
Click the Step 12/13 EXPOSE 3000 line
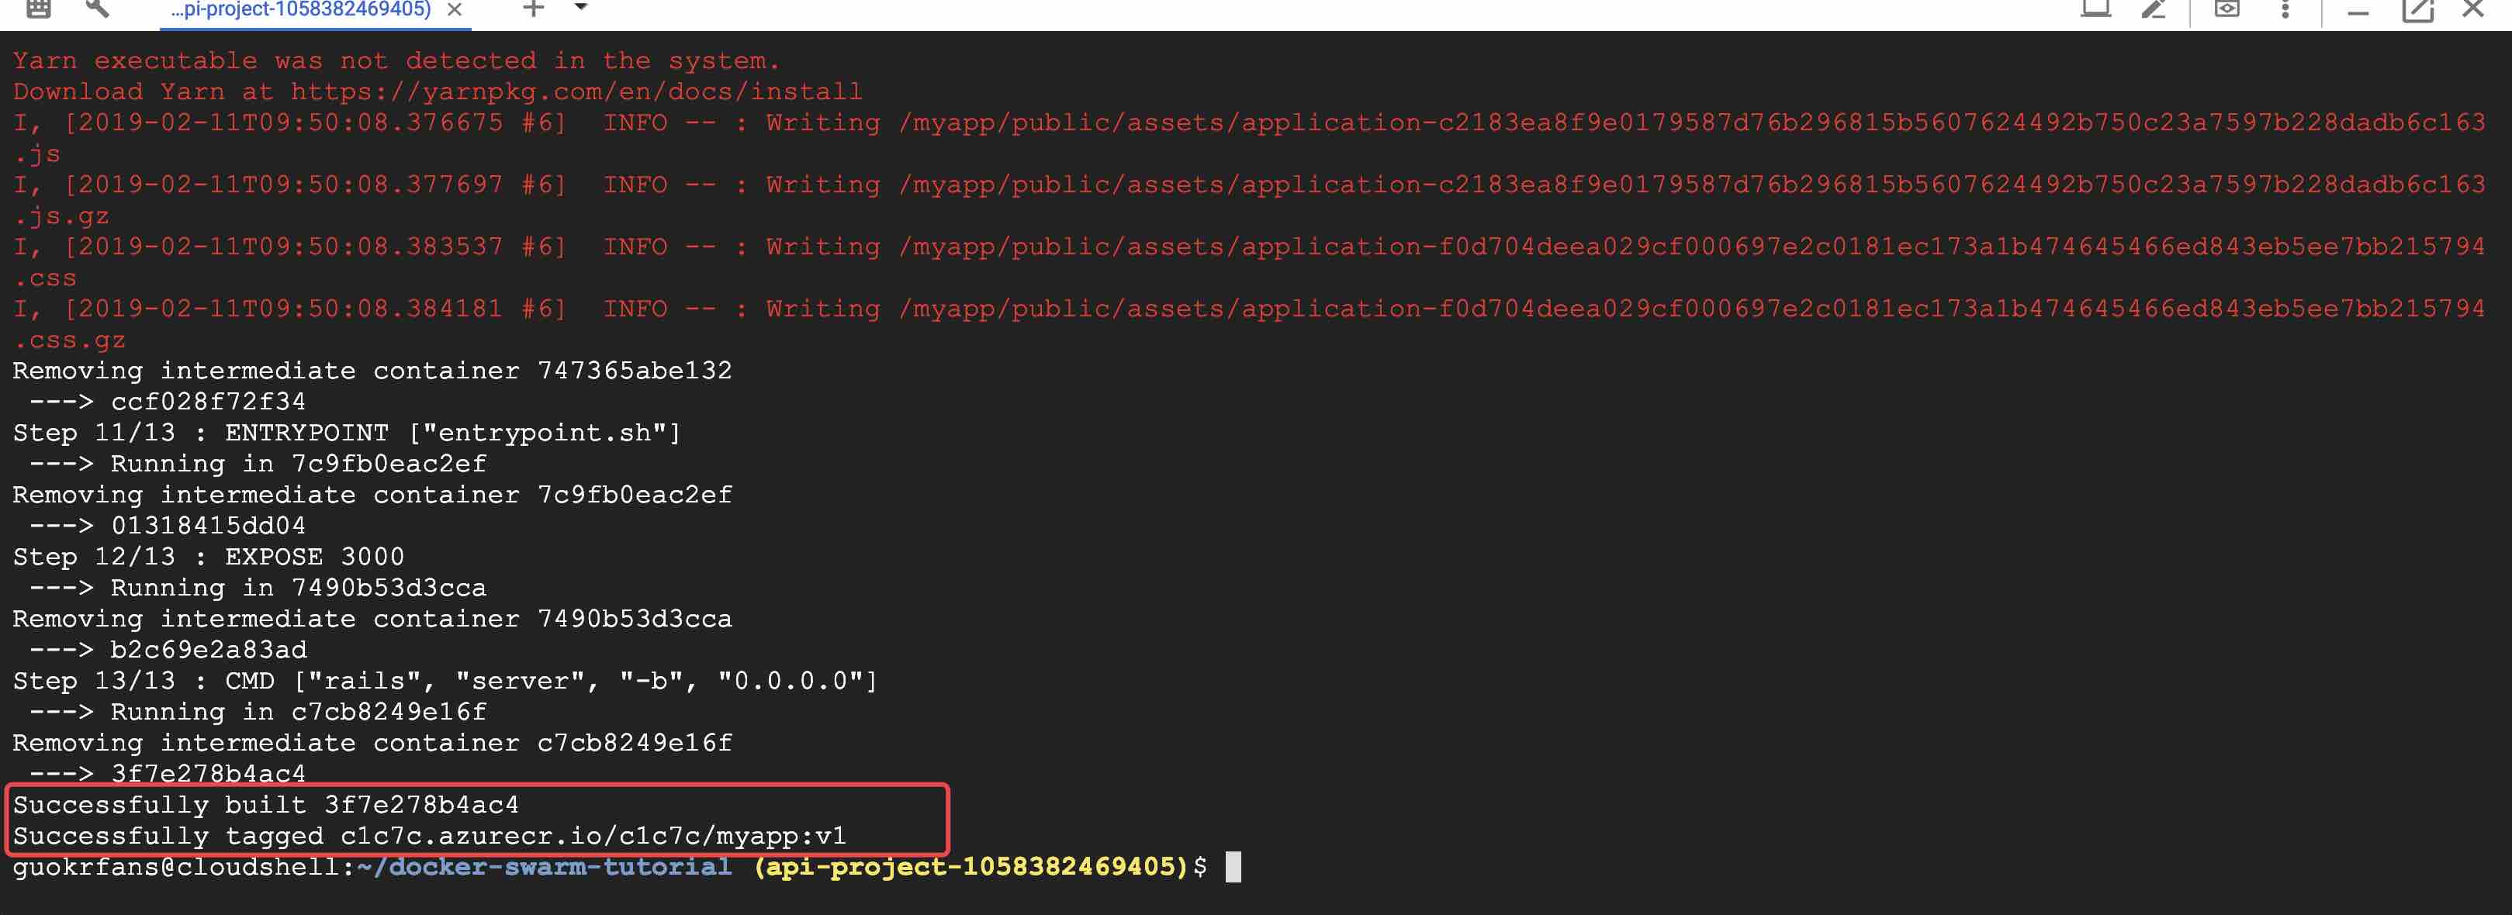pyautogui.click(x=208, y=557)
